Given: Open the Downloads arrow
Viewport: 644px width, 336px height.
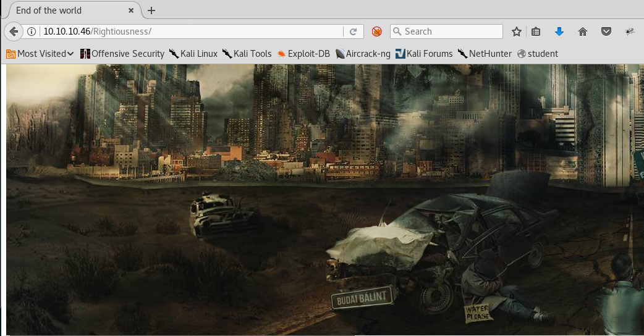Looking at the screenshot, I should pos(559,31).
